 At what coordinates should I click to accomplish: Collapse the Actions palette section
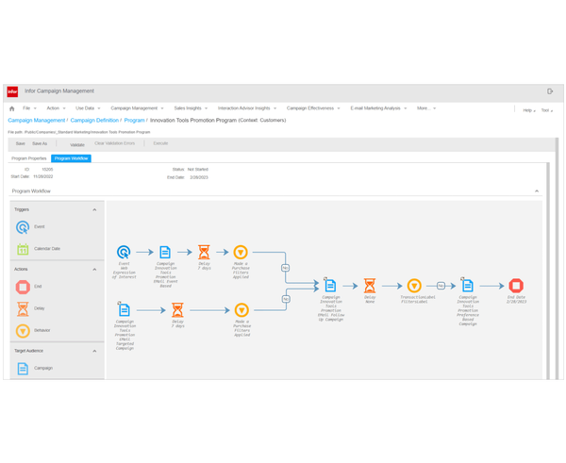(94, 269)
